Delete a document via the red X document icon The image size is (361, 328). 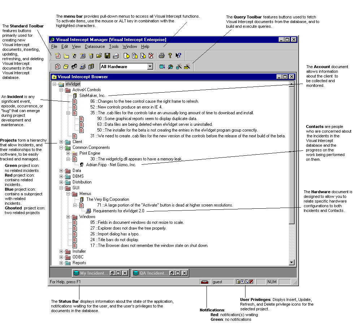tap(152, 56)
